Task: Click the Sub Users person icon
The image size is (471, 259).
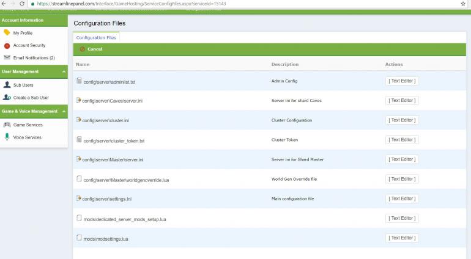Action: click(7, 85)
